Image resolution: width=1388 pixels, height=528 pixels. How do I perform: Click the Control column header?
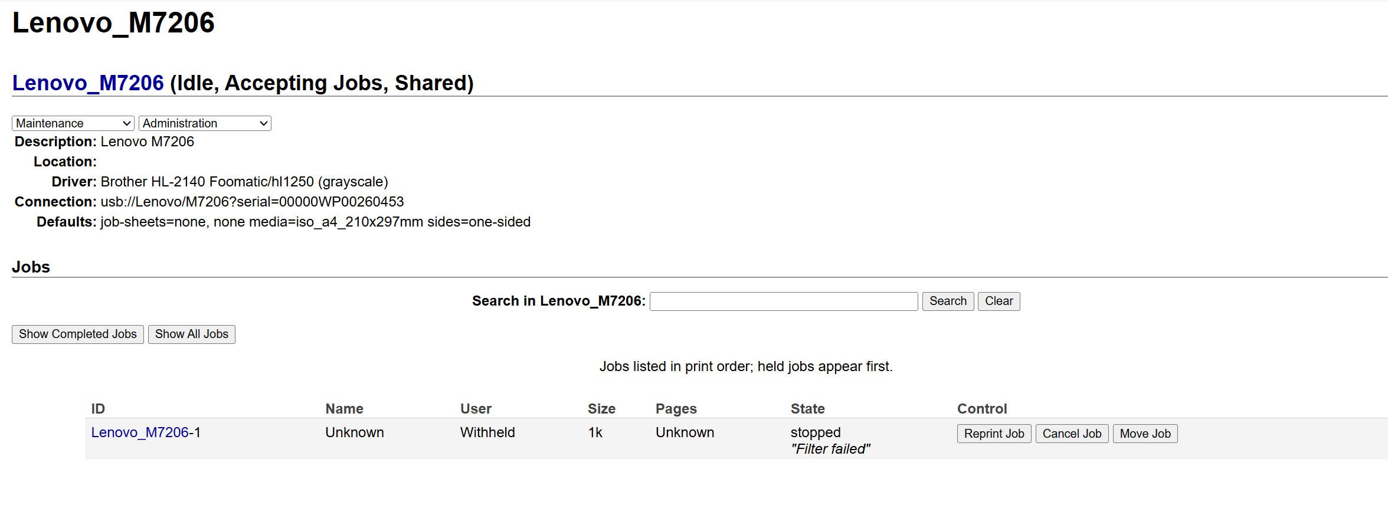982,409
